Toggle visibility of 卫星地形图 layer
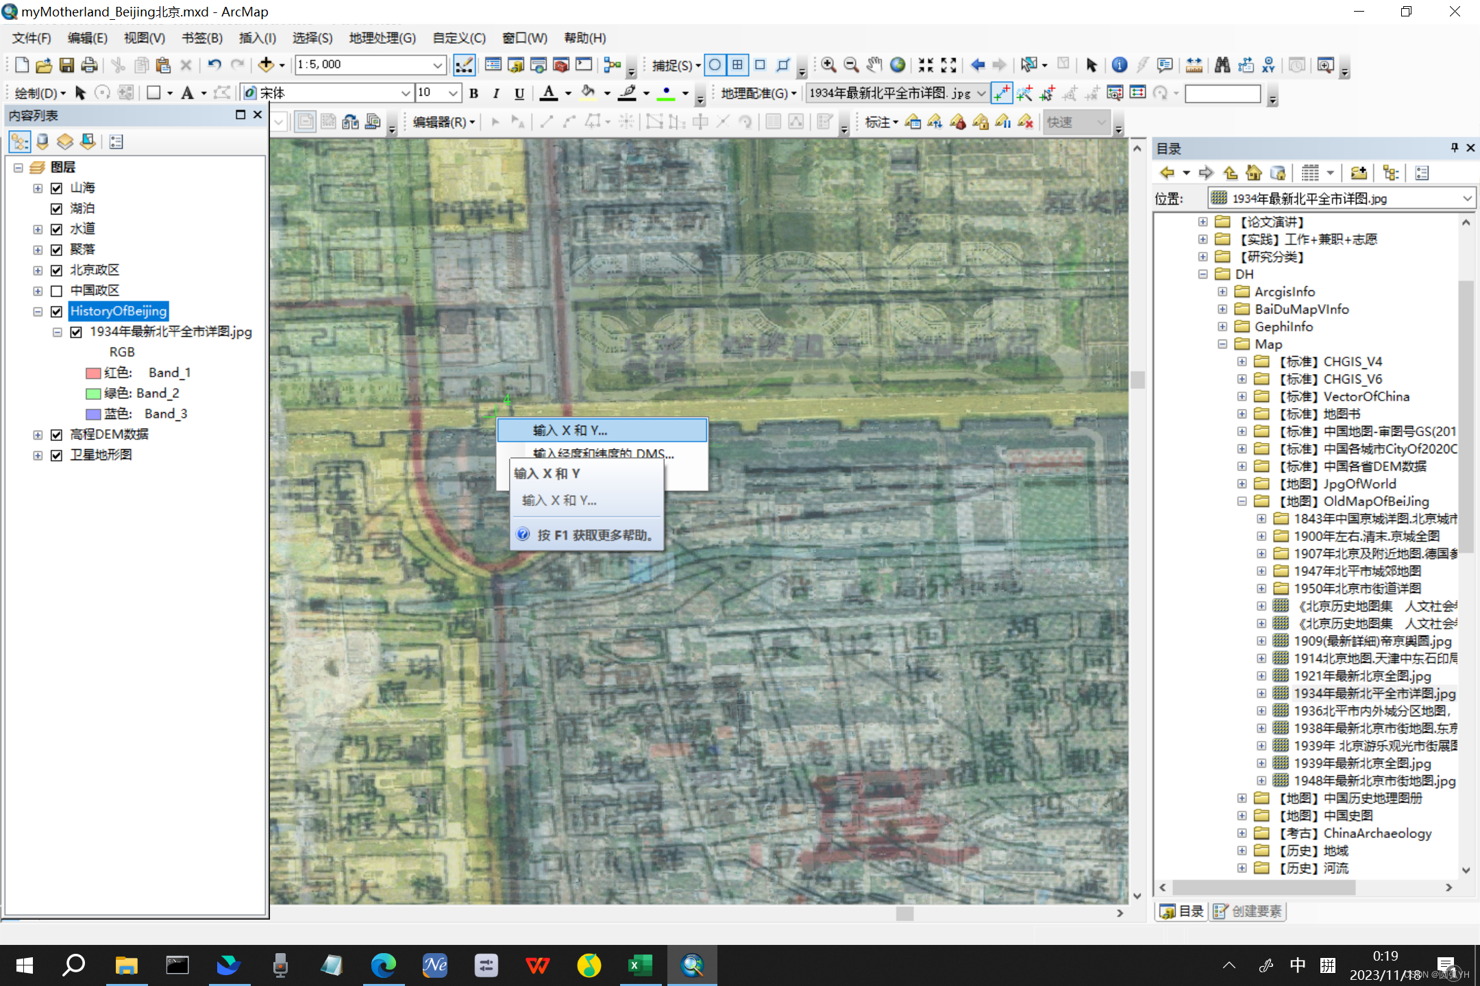Image resolution: width=1480 pixels, height=986 pixels. [x=57, y=455]
